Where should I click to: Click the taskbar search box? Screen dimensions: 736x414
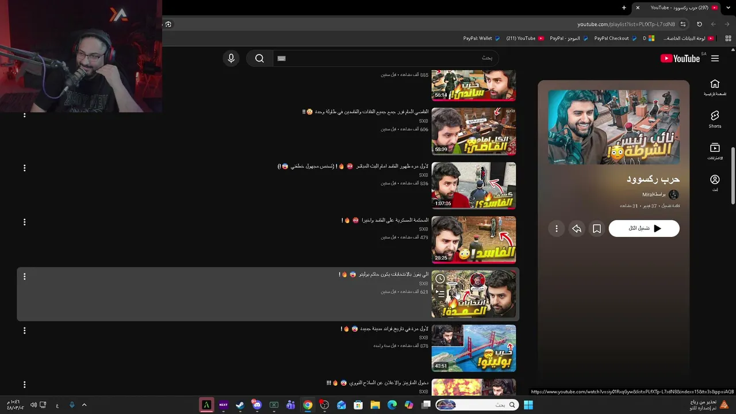pyautogui.click(x=476, y=405)
